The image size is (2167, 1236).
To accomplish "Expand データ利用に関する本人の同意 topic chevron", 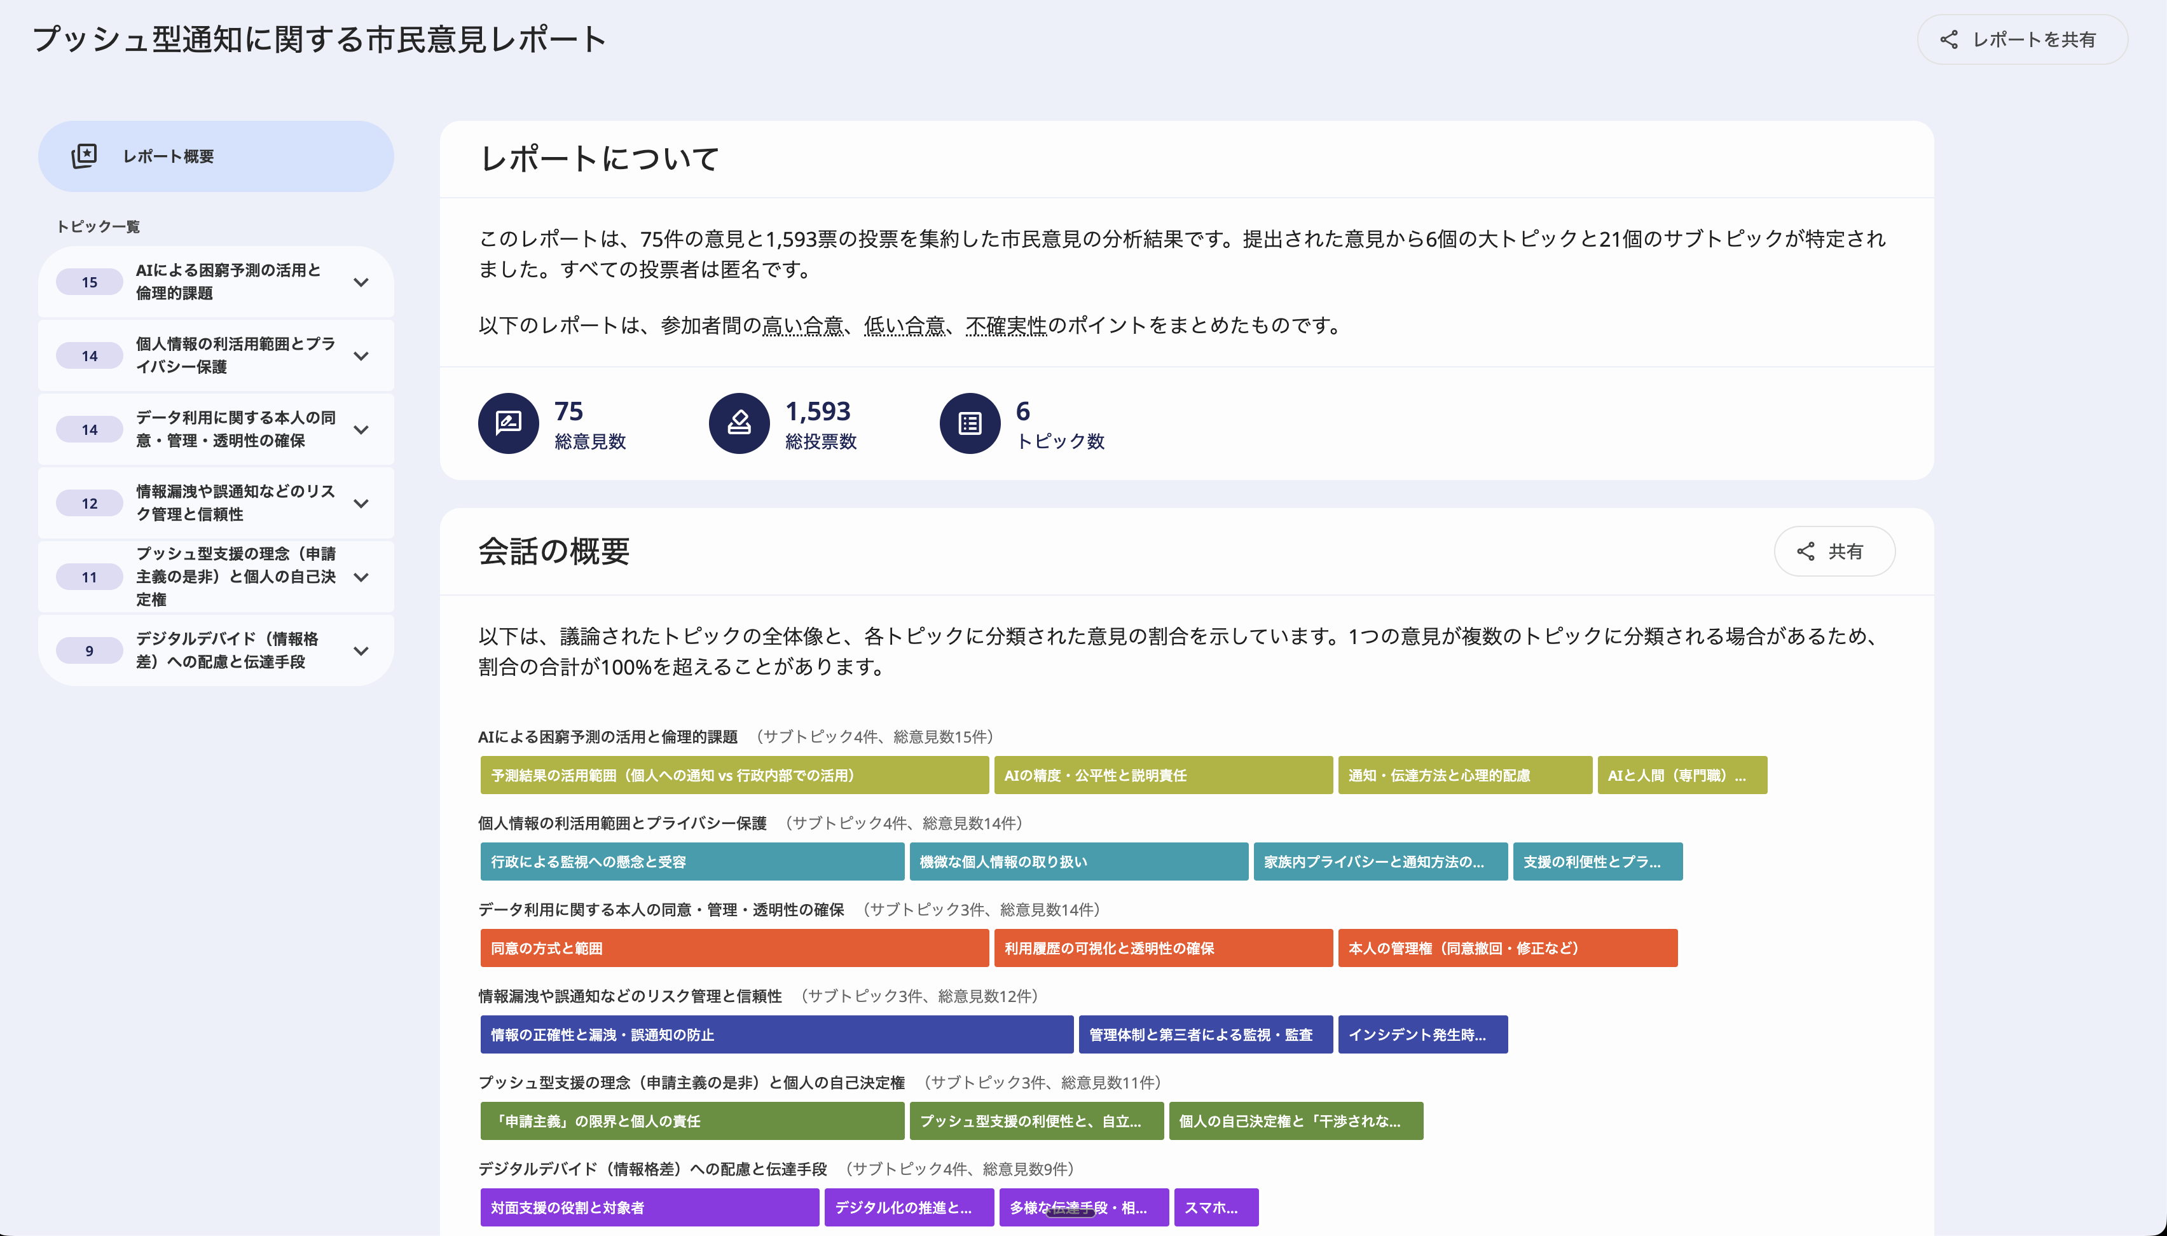I will (x=362, y=430).
